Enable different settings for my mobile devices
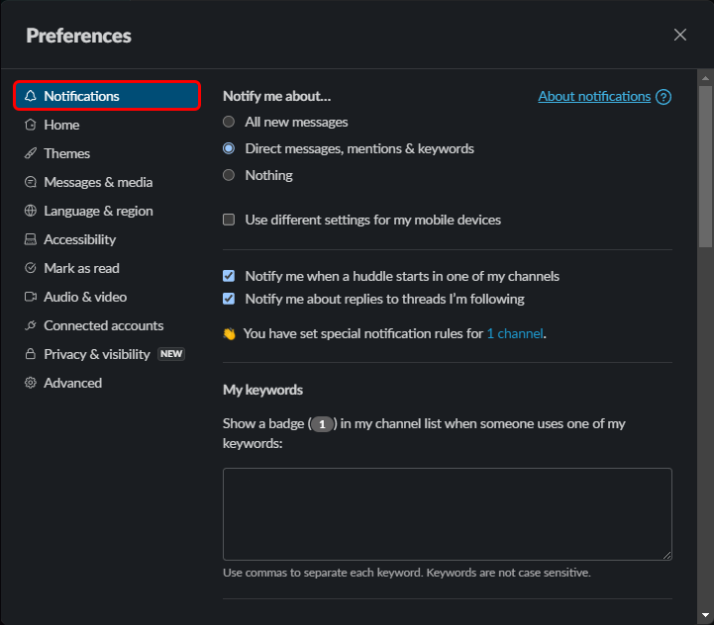 click(229, 220)
